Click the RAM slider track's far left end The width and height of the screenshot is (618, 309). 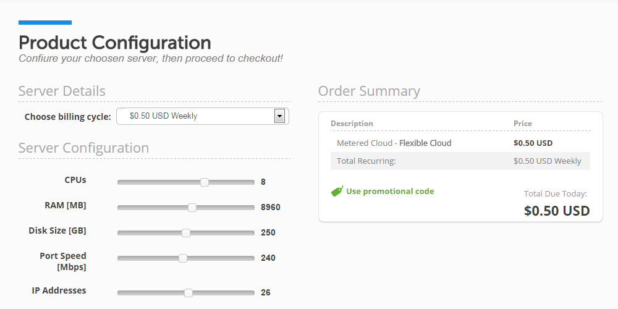[x=120, y=208]
